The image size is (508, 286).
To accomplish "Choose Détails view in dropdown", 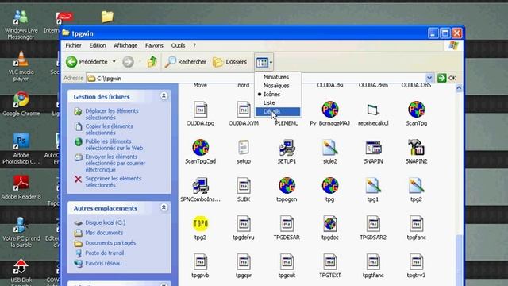I will 278,111.
